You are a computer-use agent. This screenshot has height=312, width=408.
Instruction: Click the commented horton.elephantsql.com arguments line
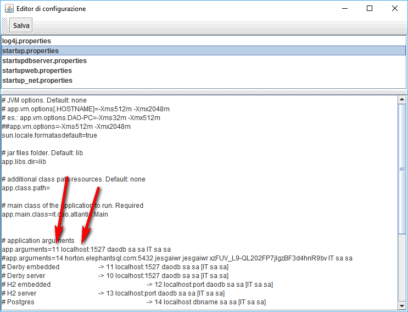177,258
